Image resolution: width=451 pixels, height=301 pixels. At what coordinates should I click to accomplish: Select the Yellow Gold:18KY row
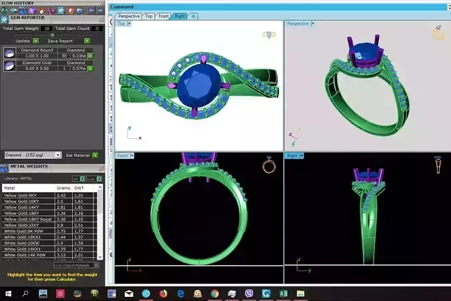click(50, 213)
